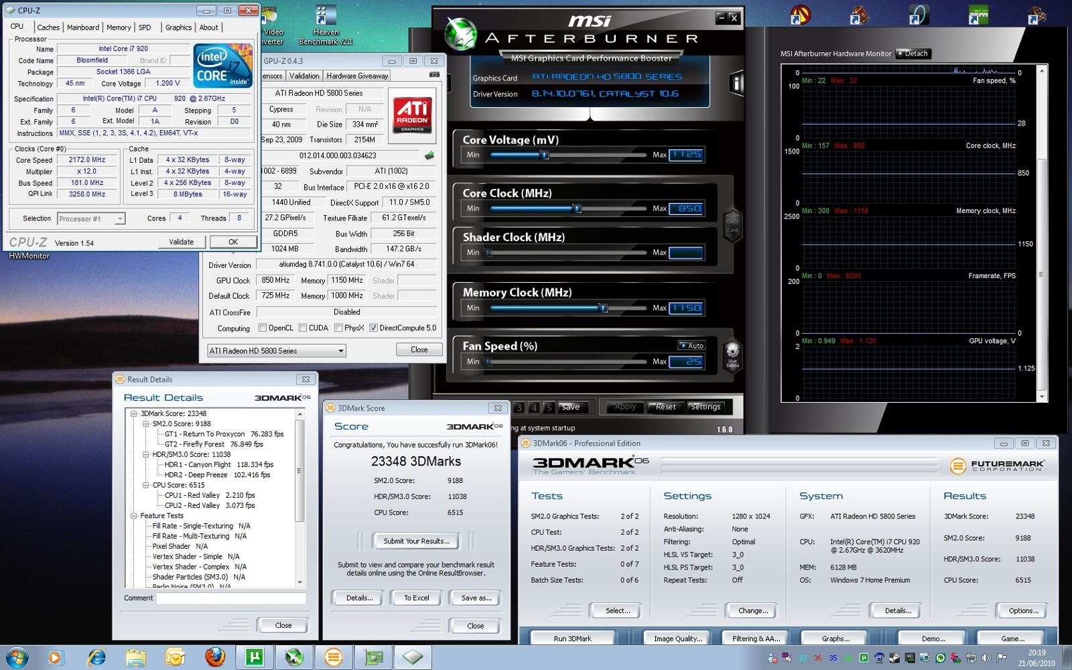
Task: Launch the Heaven Benchmark v2.1 desktop shortcut
Action: tap(326, 25)
